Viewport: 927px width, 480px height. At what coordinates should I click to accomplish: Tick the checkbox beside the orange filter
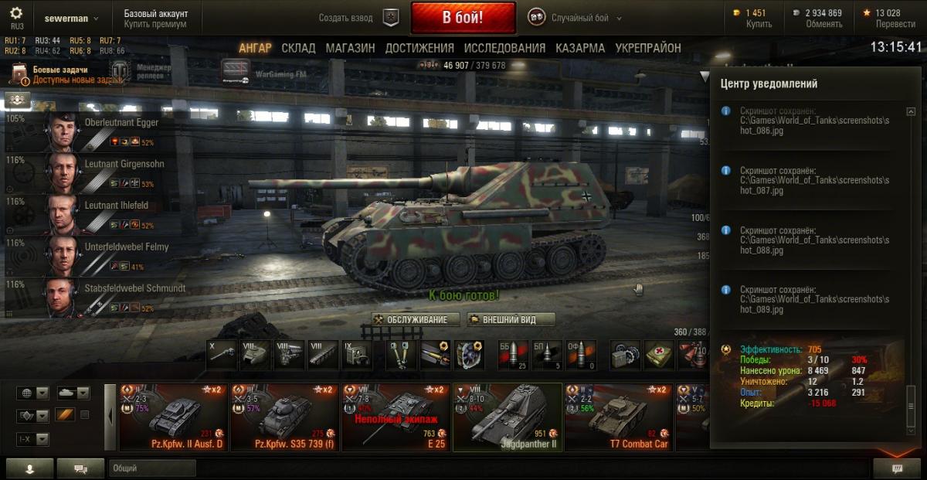pyautogui.click(x=85, y=415)
